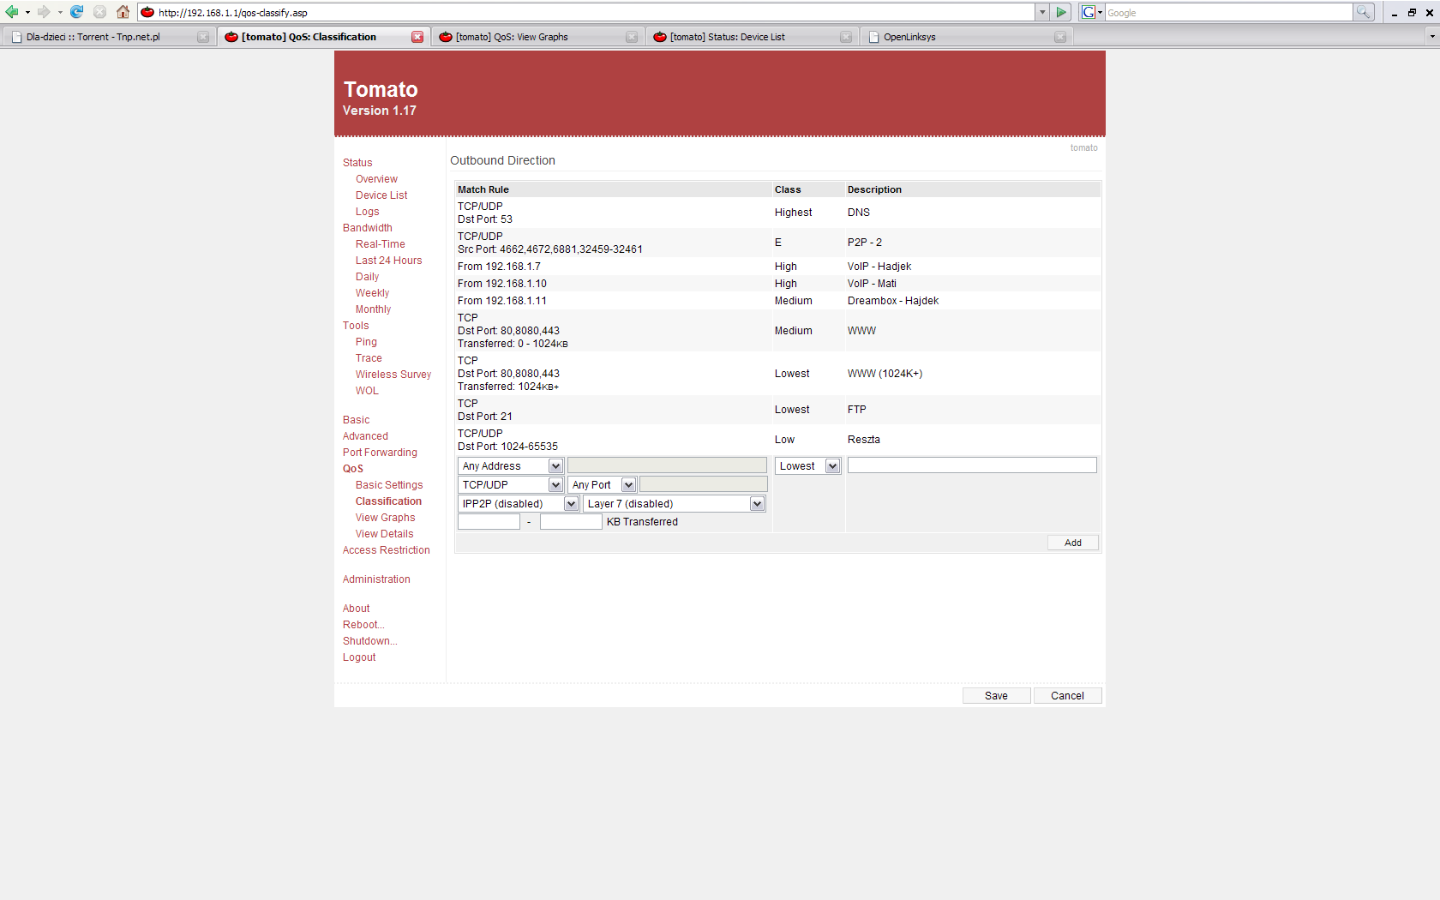1440x900 pixels.
Task: Select the QoS: Classification tab
Action: (322, 37)
